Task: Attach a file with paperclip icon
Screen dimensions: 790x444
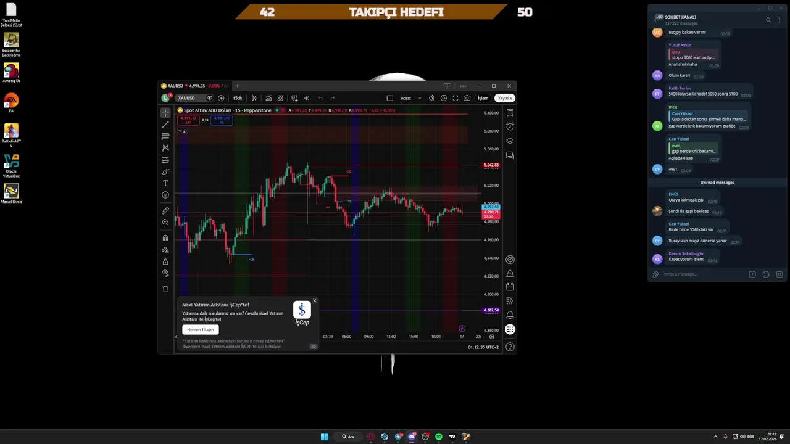Action: [x=655, y=274]
